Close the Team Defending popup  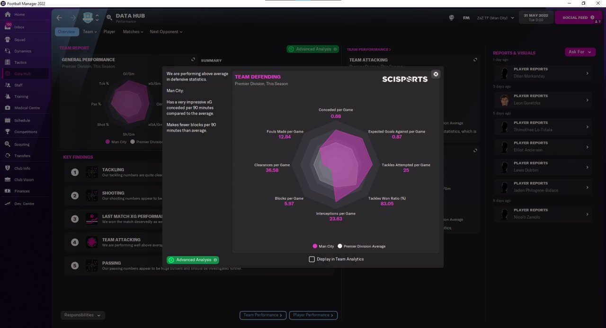tap(436, 74)
